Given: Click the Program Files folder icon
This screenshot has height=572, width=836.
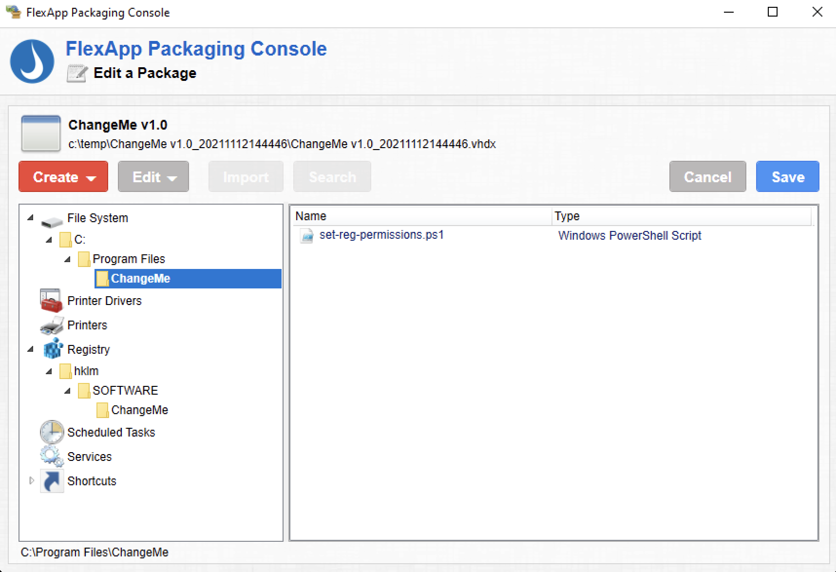Looking at the screenshot, I should 84,259.
